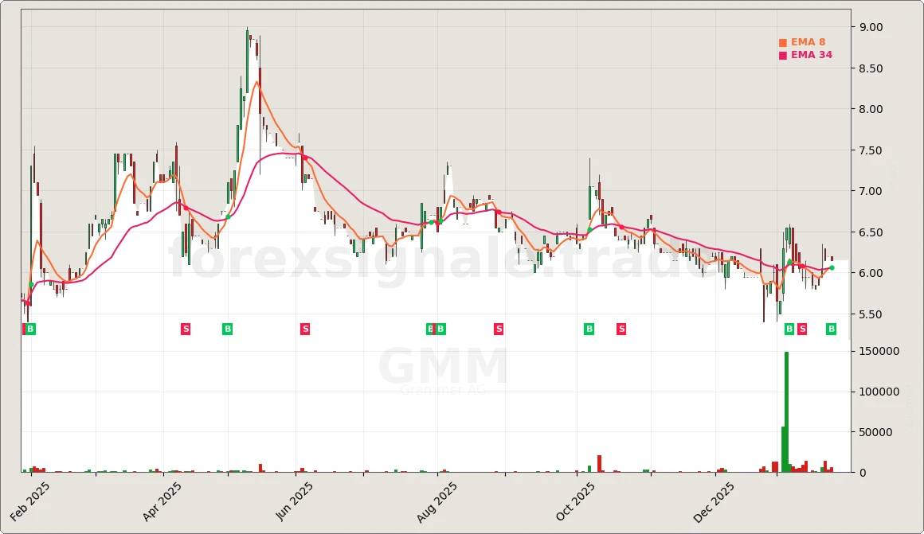Click the S badge between the two December buy signals
Screen dimensions: 924x534
pyautogui.click(x=802, y=328)
